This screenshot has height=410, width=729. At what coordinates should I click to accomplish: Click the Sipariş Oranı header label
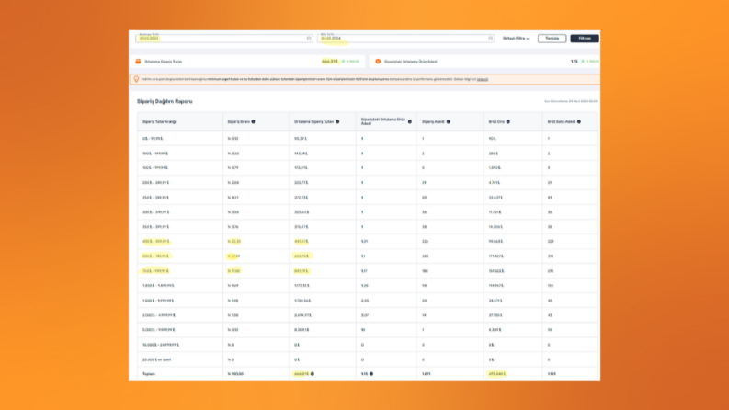click(238, 121)
